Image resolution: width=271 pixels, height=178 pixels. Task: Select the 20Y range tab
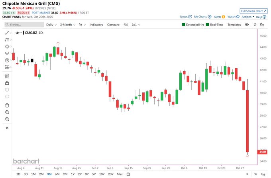tap(111, 174)
